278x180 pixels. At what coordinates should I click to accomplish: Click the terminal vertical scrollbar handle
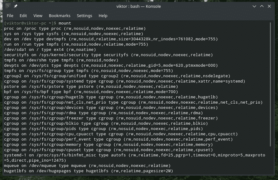click(270, 84)
